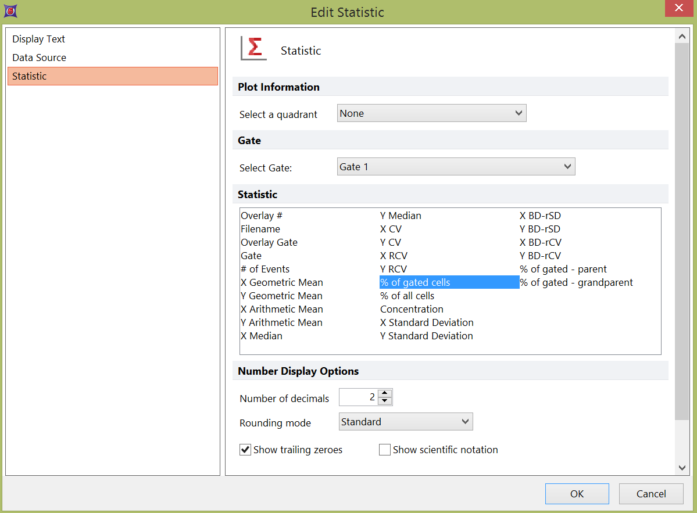The height and width of the screenshot is (513, 697).
Task: Decrease number of decimals with down arrow
Action: point(385,401)
